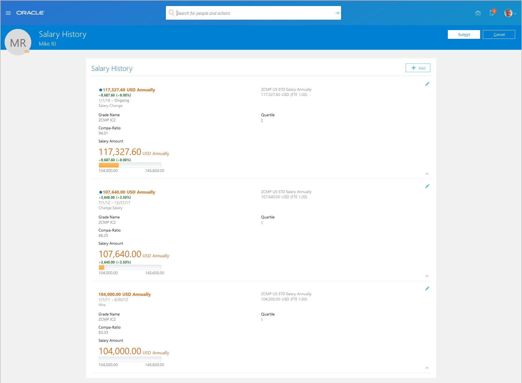Click the Compa-Ratio value 83.33

pyautogui.click(x=103, y=332)
